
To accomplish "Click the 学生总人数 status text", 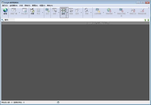I will [x=7, y=102].
